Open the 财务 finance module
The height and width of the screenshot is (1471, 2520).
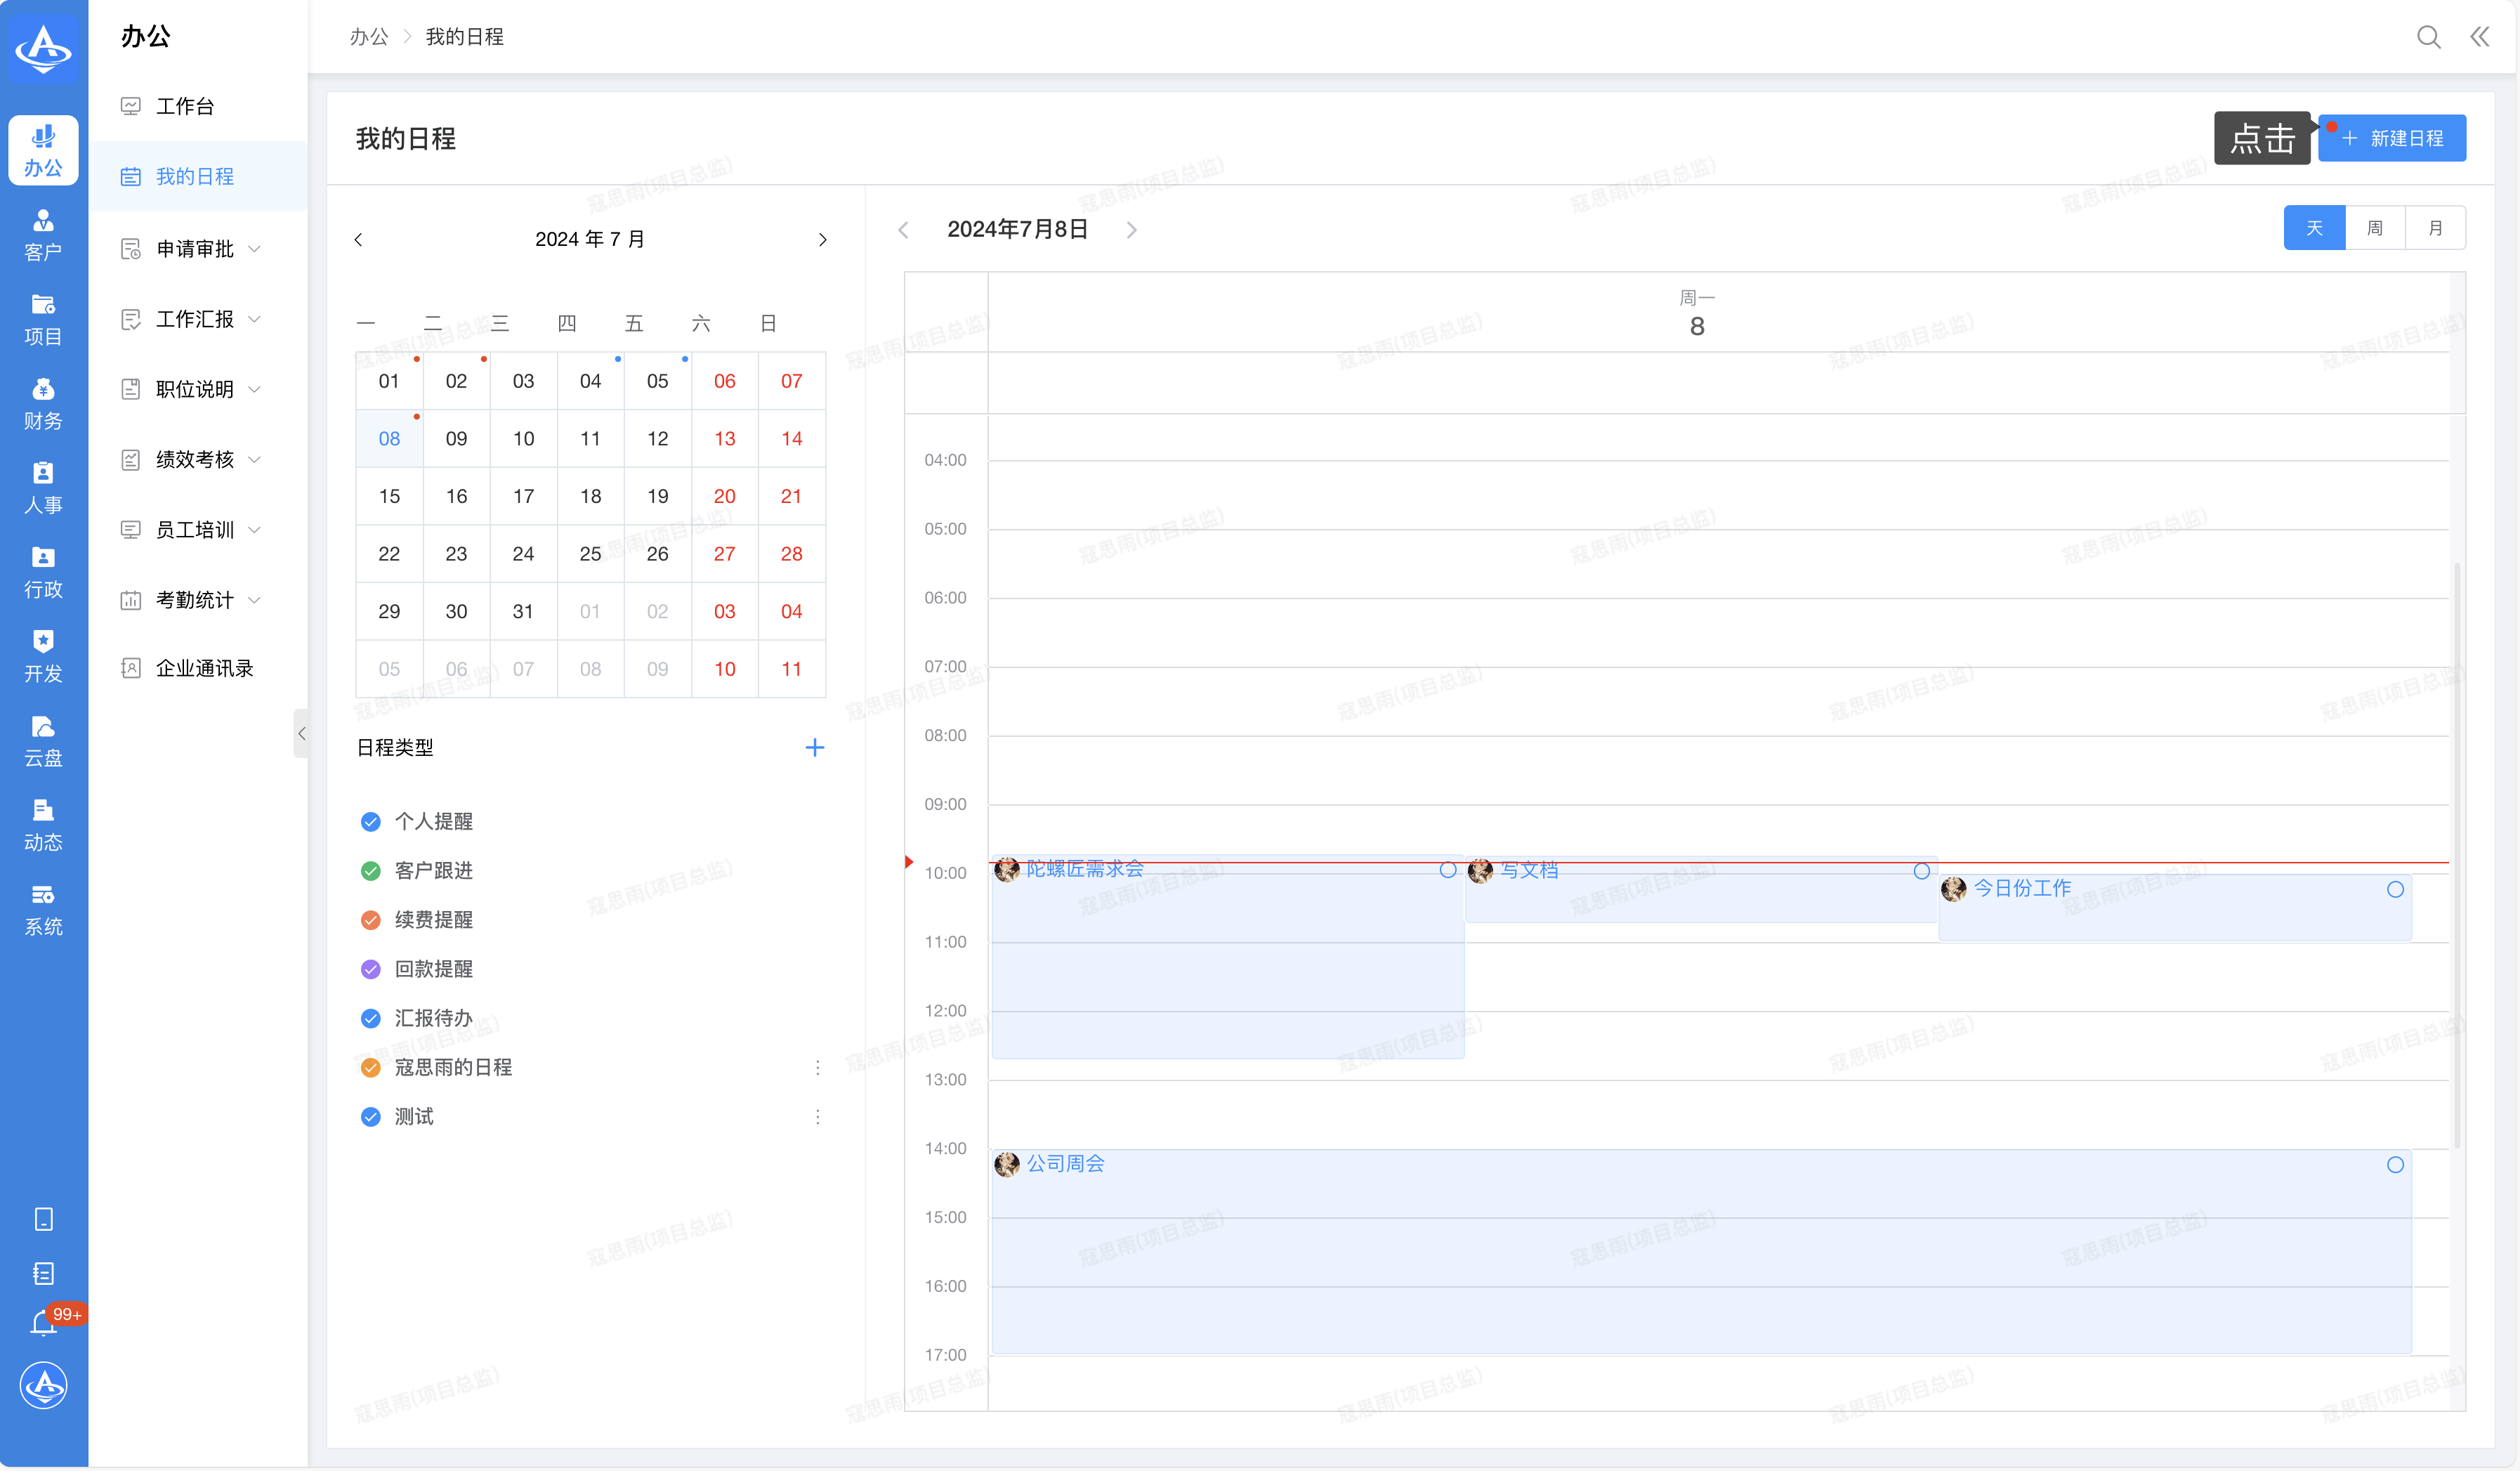43,403
